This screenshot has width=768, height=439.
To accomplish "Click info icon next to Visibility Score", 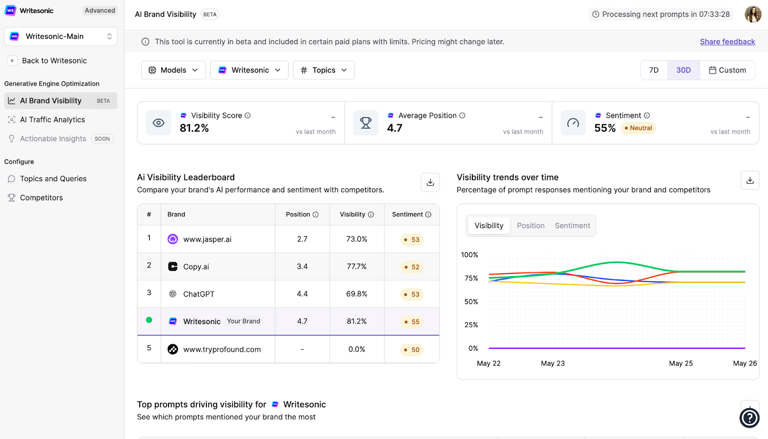I will coord(248,115).
